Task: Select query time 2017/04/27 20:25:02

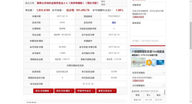Action: (149, 91)
